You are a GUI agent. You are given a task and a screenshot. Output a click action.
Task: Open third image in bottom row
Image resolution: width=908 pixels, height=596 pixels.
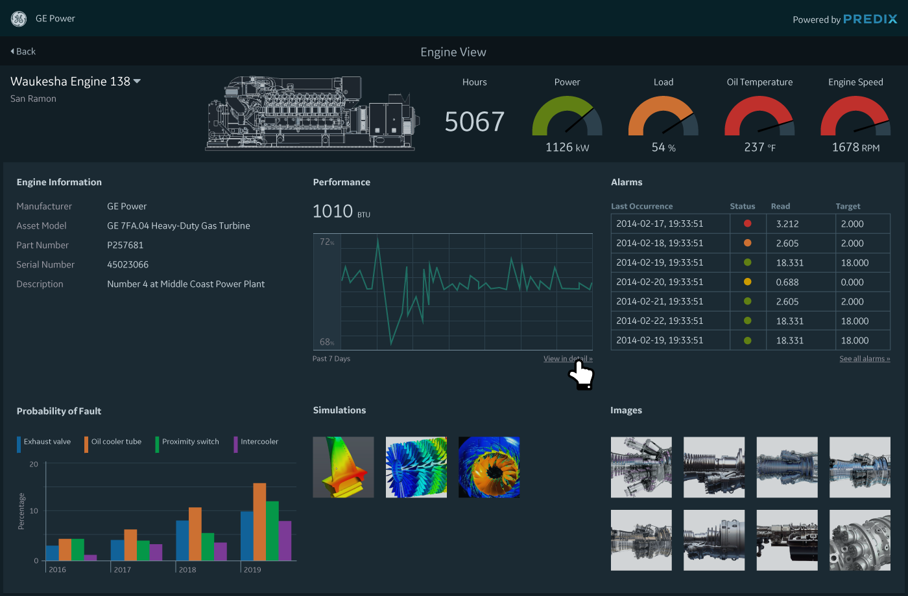pos(787,540)
